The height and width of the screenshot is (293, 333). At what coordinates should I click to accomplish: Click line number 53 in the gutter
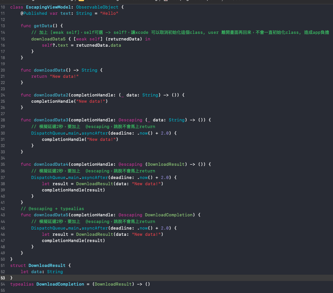click(3, 278)
